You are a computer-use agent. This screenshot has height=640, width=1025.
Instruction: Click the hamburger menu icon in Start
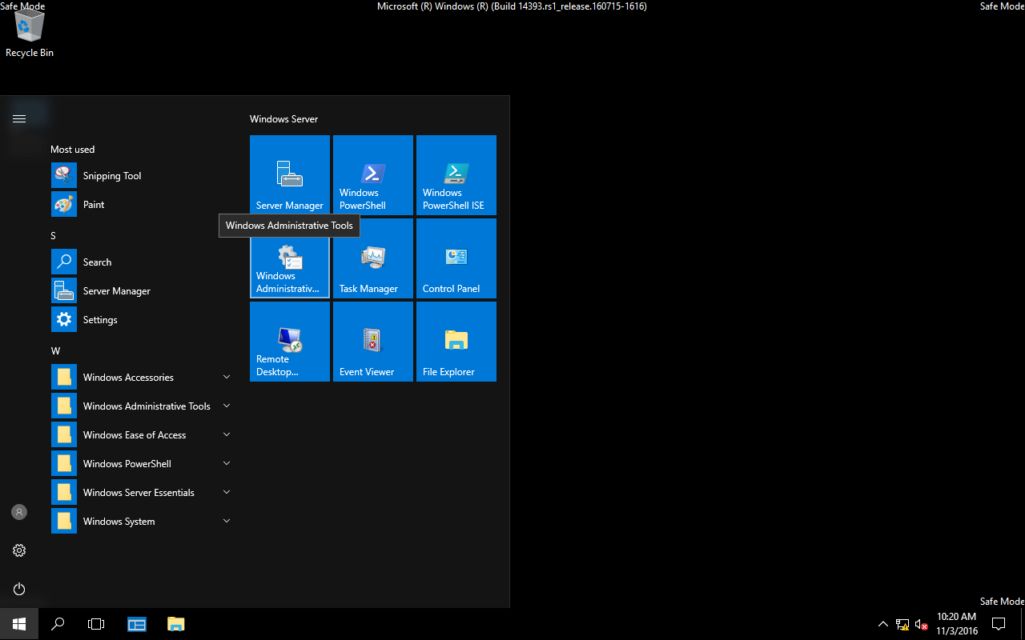19,118
